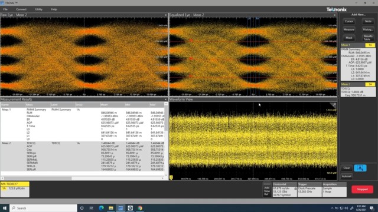Click the corner icon of Waveform View
Image resolution: width=378 pixels, height=212 pixels.
coord(333,105)
